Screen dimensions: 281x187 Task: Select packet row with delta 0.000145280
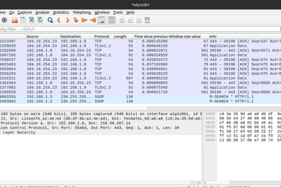pyautogui.click(x=140, y=41)
